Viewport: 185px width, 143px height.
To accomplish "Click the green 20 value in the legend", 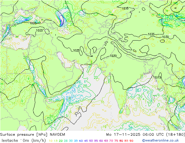I will (61, 141).
